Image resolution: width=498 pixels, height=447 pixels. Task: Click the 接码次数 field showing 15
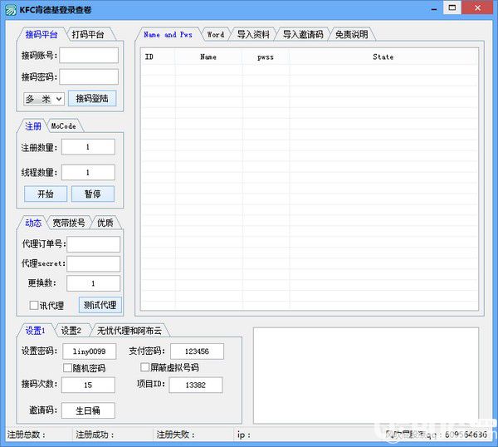(x=88, y=385)
